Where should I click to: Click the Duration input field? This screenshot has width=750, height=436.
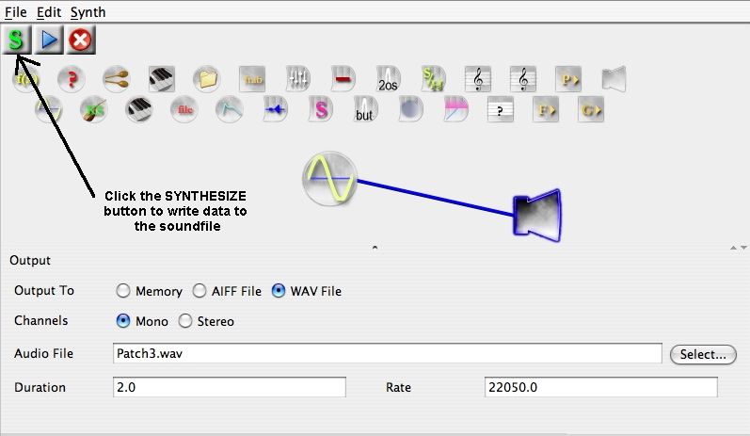[x=229, y=387]
